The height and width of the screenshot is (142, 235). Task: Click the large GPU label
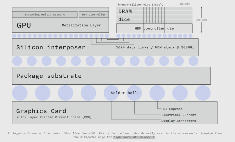coord(24,25)
